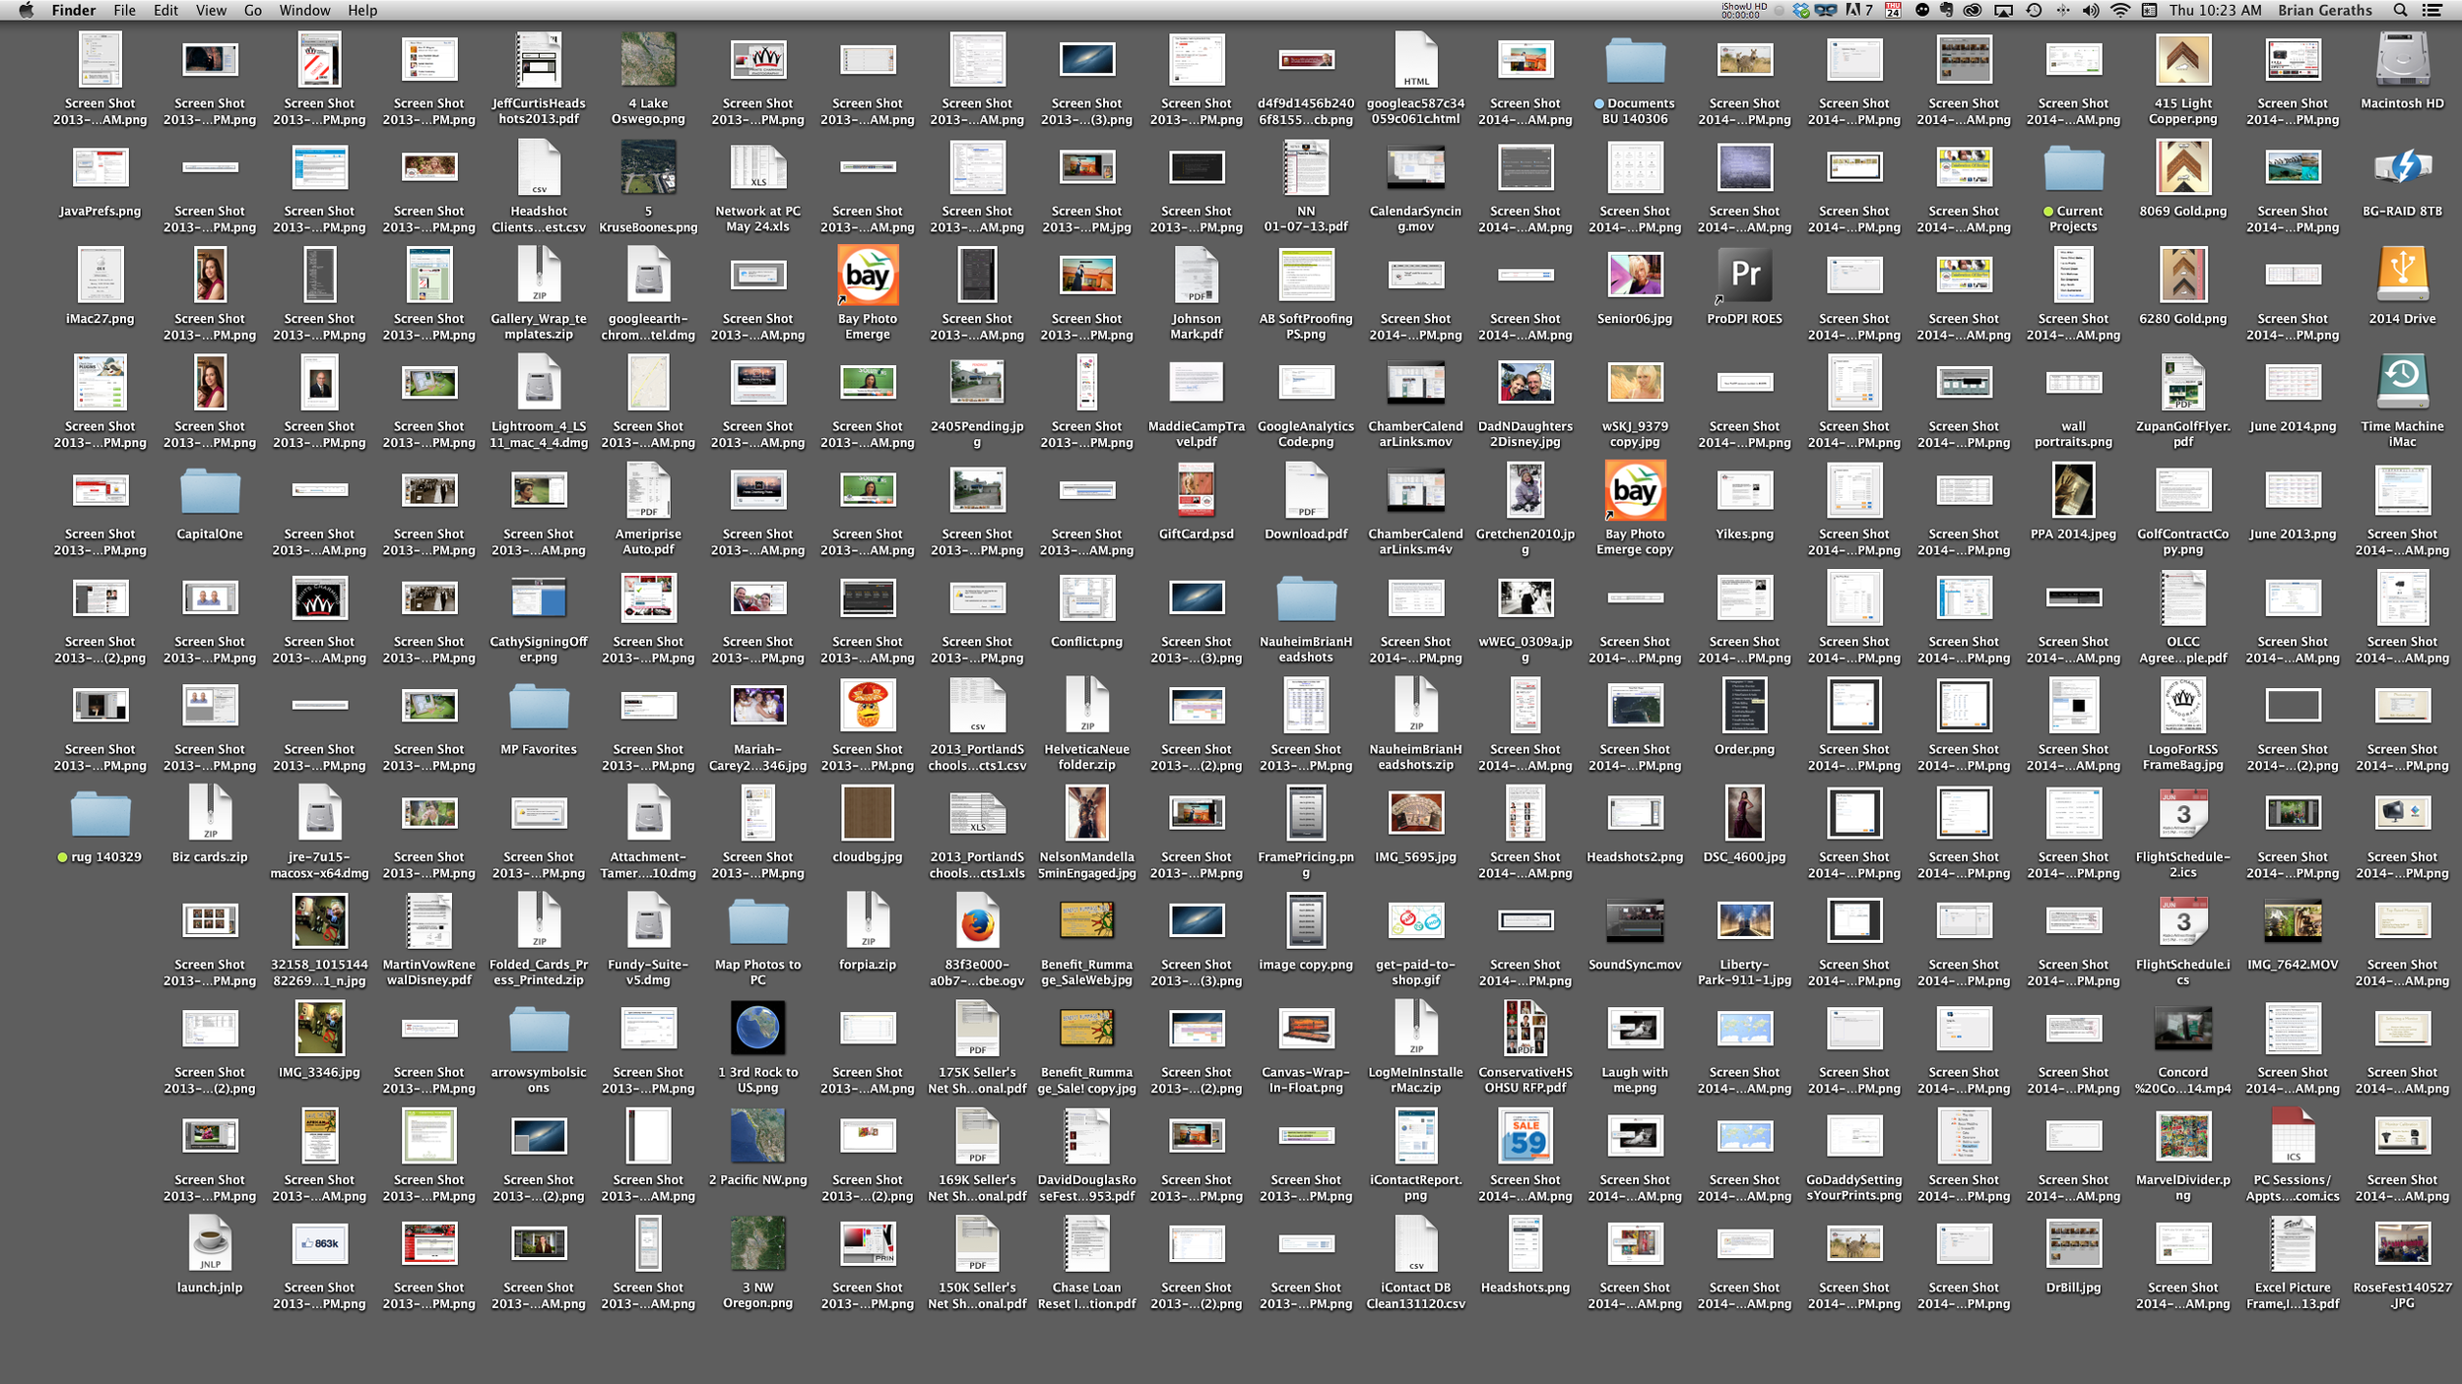
Task: Click the Evernote elephant menu bar icon
Action: [x=1946, y=10]
